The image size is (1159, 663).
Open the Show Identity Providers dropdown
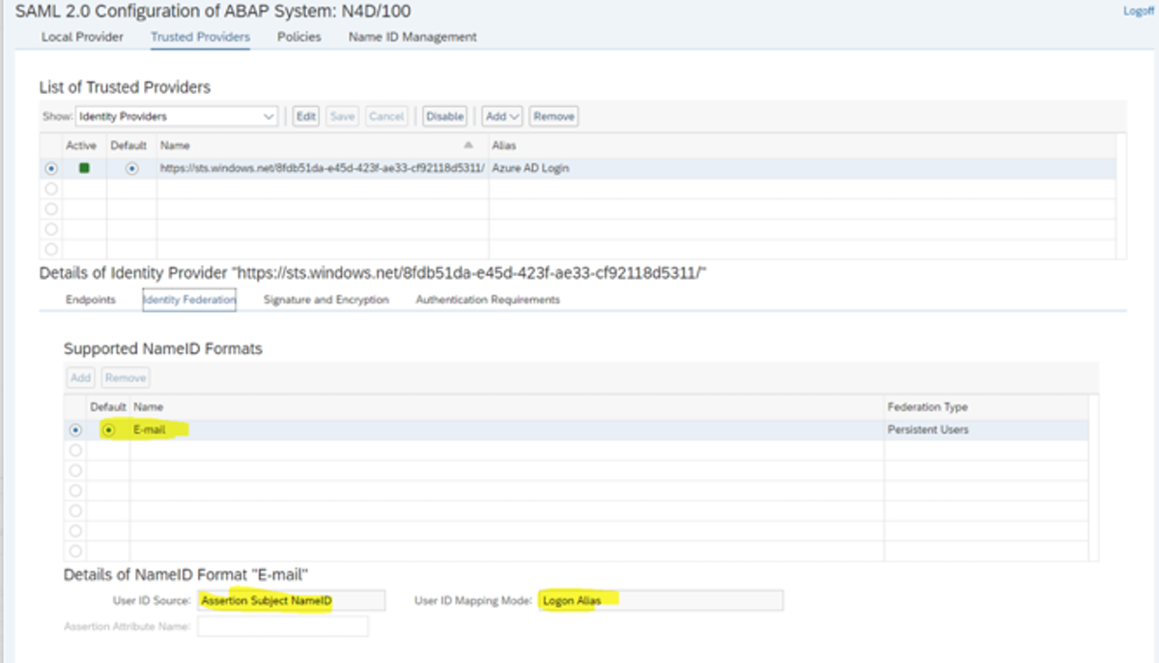click(176, 116)
